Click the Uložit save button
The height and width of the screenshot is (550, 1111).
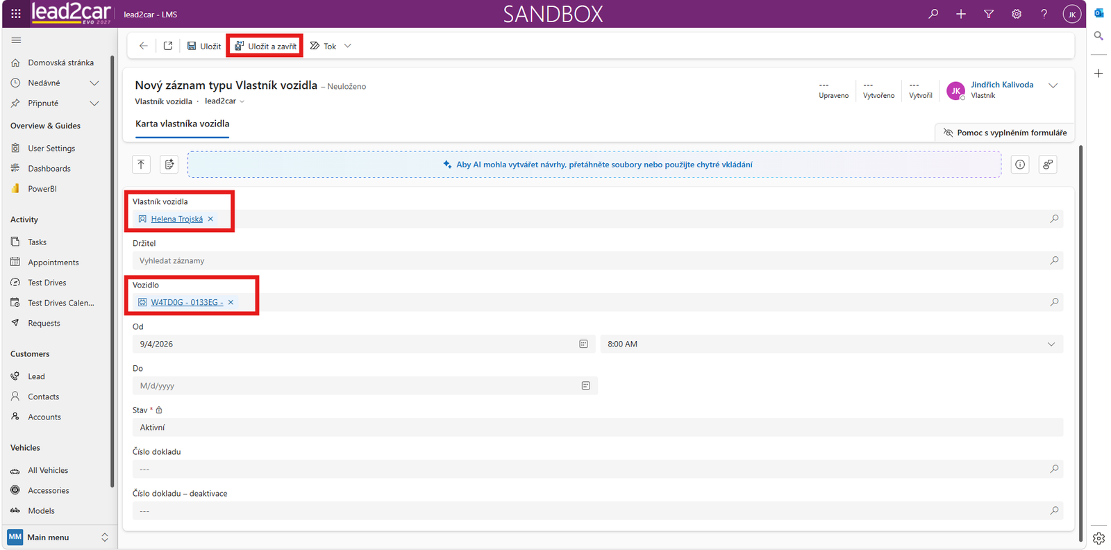(x=204, y=46)
